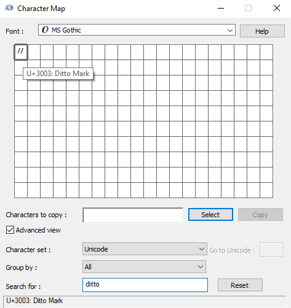Click the italic O font icon
Viewport: 291px width, 308px height.
coord(46,30)
